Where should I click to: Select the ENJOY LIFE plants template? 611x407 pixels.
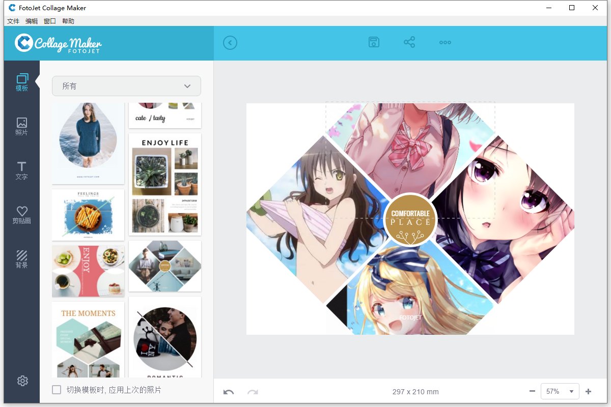click(165, 184)
